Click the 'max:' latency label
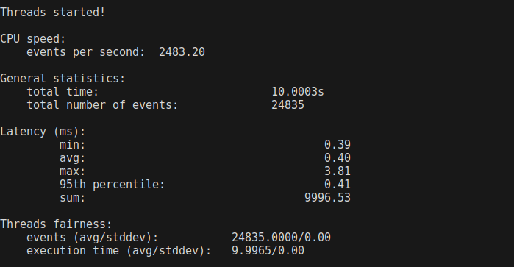 coord(73,171)
